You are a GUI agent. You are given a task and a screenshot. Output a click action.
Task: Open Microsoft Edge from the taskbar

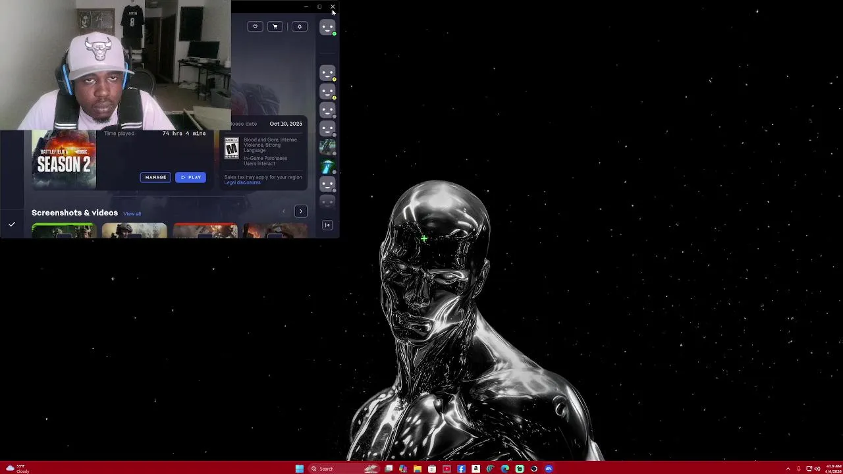click(505, 469)
